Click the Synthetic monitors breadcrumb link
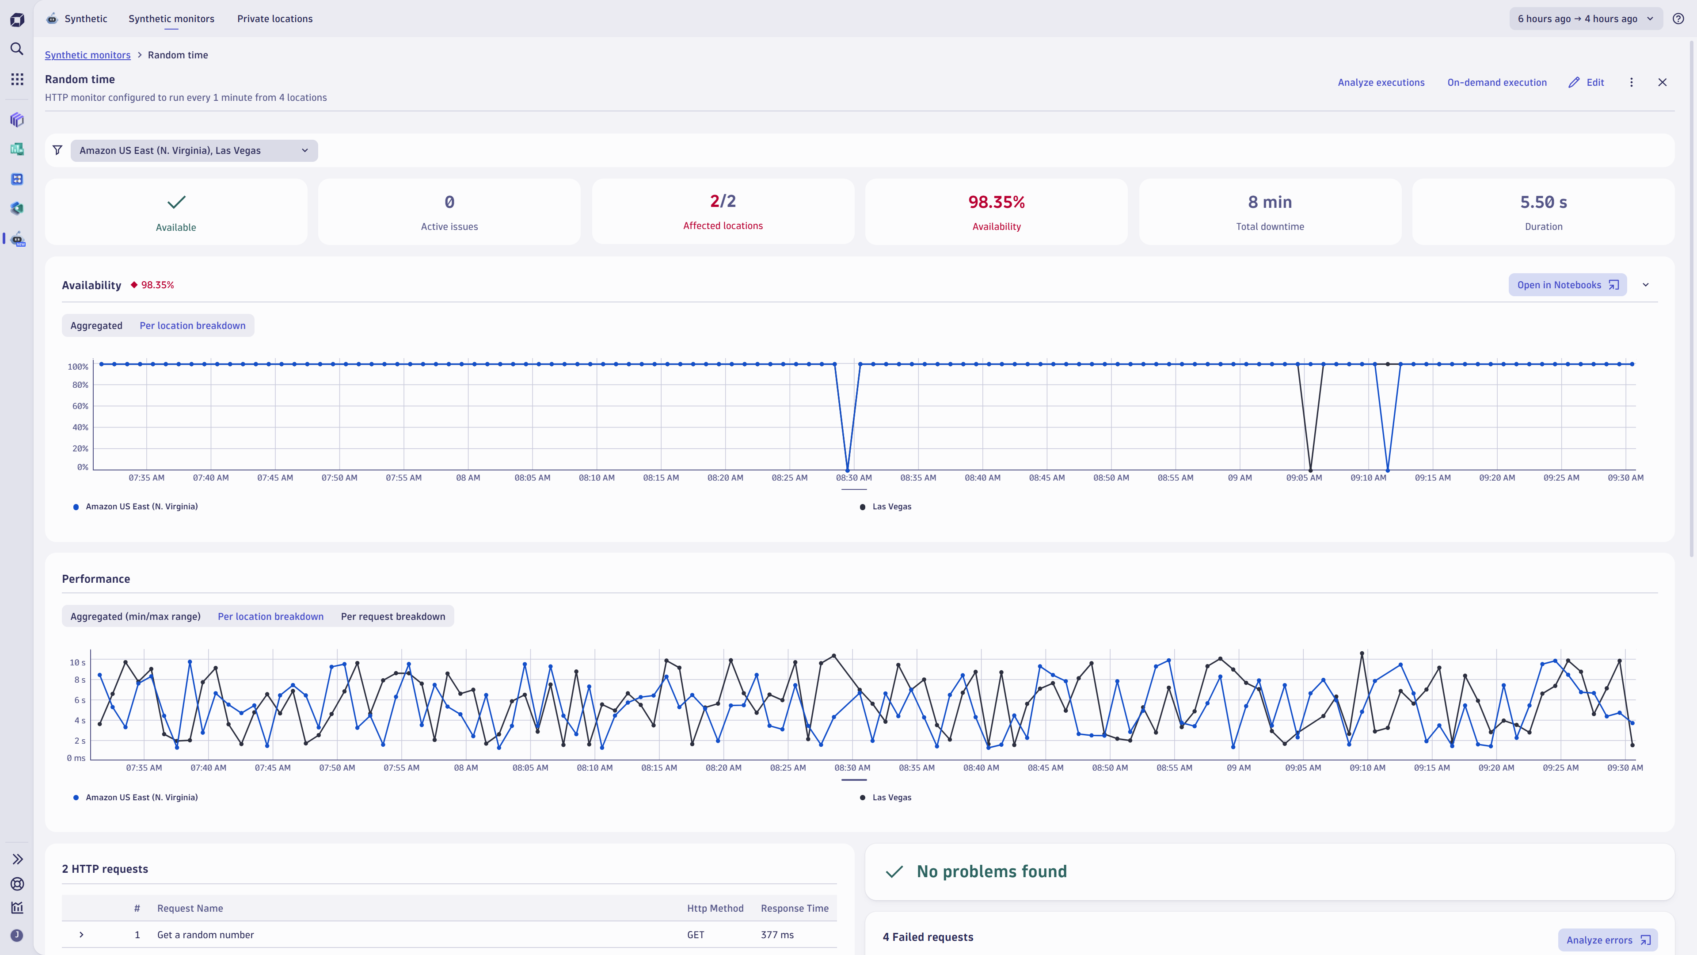Image resolution: width=1697 pixels, height=955 pixels. pyautogui.click(x=88, y=55)
